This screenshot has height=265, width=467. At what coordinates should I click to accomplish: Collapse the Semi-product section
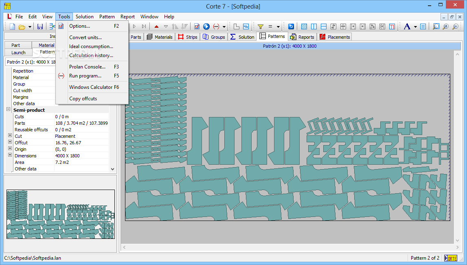[8, 109]
